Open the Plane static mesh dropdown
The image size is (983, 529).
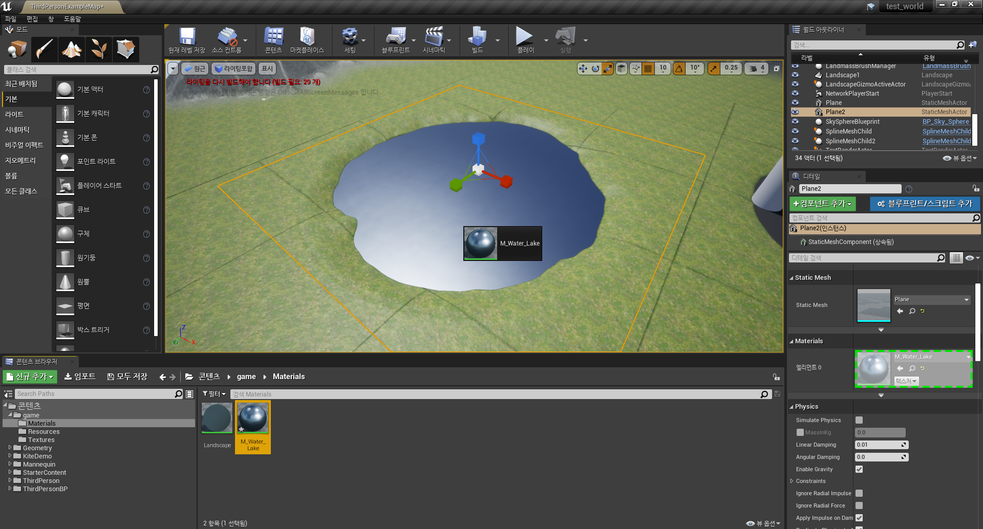(x=932, y=300)
